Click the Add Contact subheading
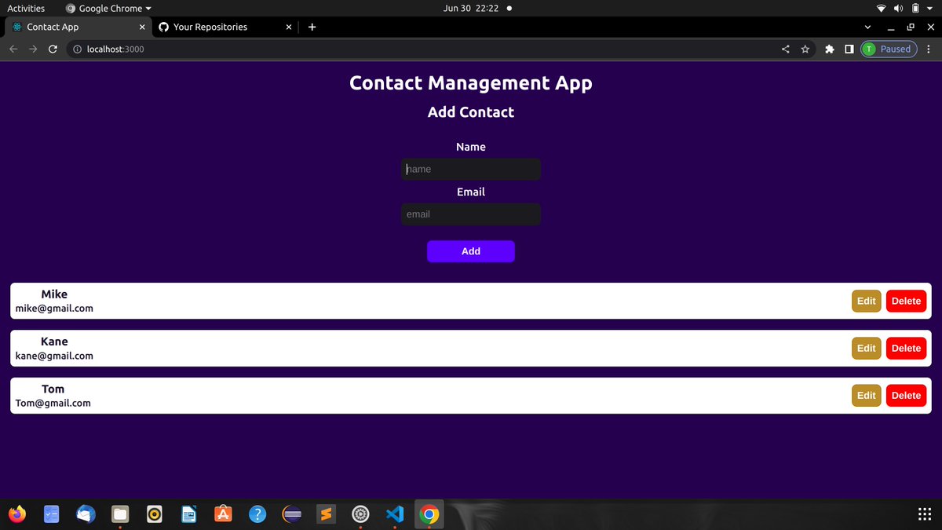This screenshot has width=942, height=530. coord(471,112)
